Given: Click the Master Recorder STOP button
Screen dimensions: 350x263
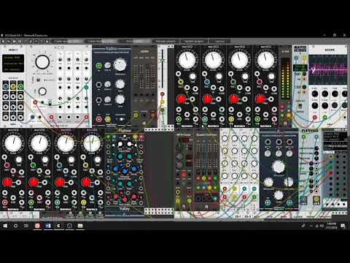Looking at the screenshot, I should pos(304,87).
